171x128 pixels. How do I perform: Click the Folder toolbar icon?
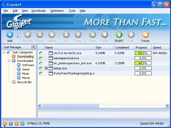click(x=104, y=35)
